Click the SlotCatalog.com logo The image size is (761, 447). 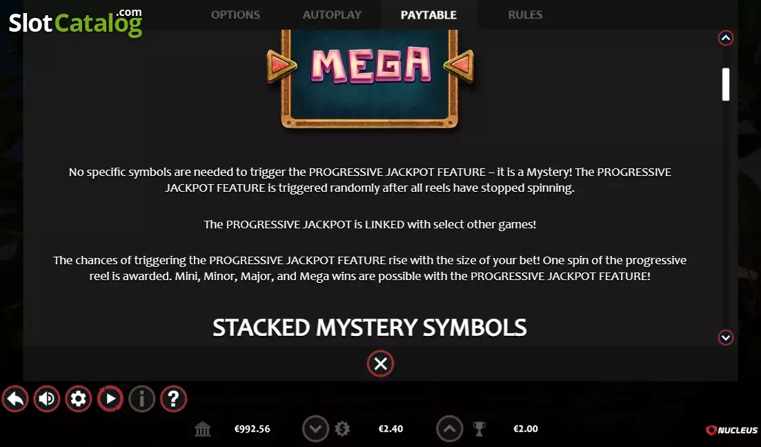click(76, 22)
